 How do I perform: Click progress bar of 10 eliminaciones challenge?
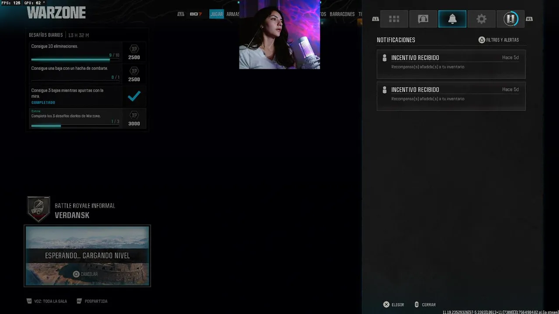coord(75,60)
